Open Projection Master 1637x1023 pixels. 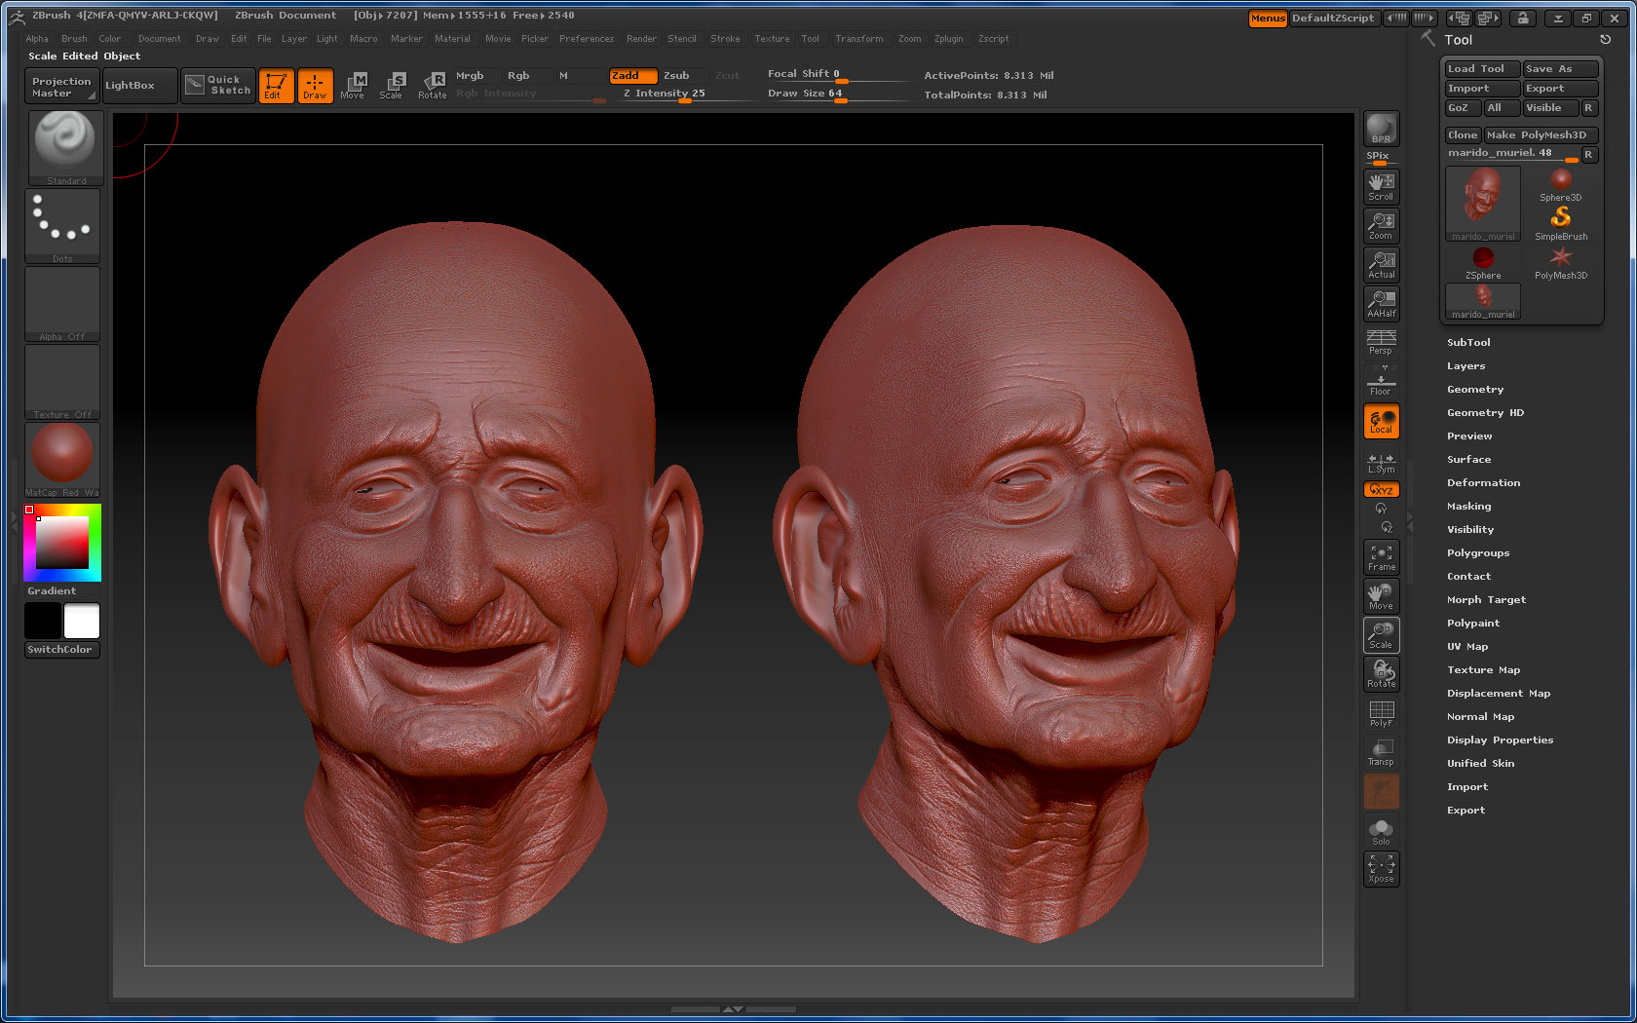pos(60,87)
